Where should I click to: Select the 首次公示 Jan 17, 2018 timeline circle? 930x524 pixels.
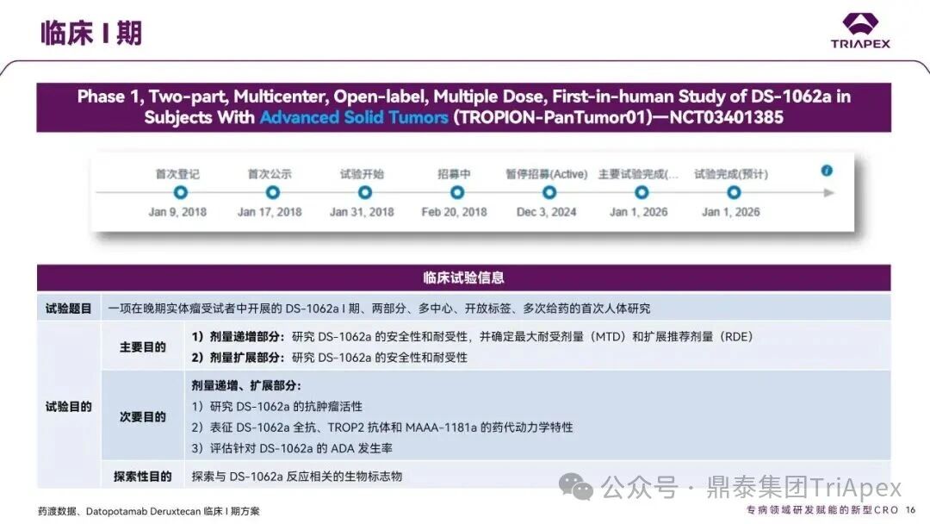click(270, 193)
